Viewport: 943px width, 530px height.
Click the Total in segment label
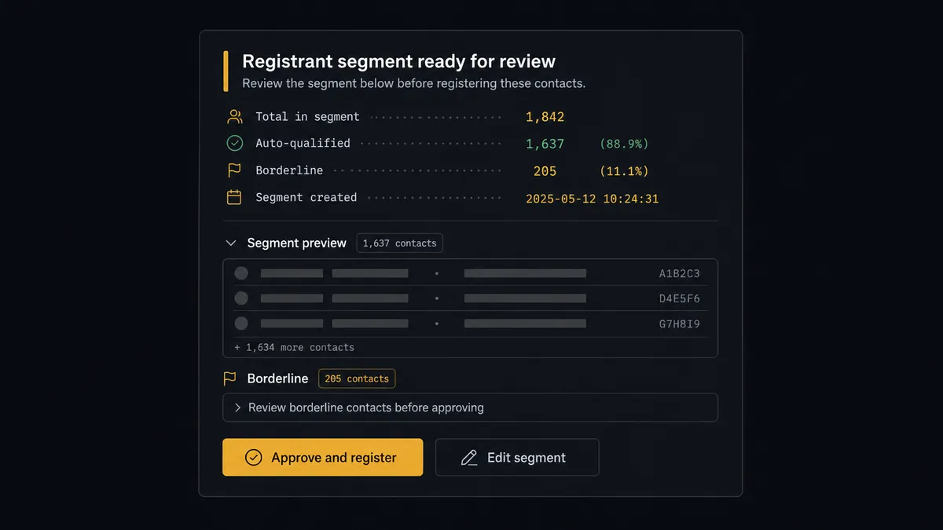(307, 116)
